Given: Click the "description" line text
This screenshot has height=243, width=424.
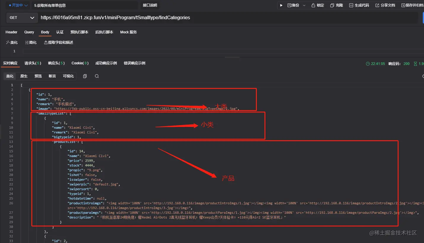Looking at the screenshot, I should [177, 217].
